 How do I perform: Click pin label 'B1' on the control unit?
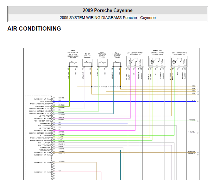(x=54, y=161)
